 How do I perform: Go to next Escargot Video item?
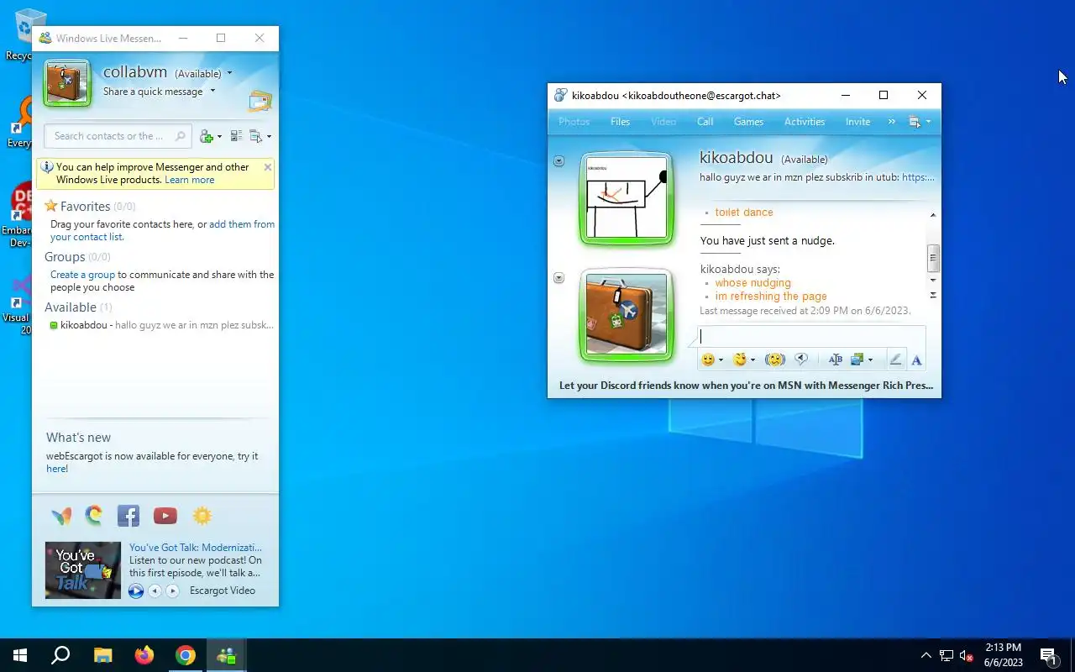[x=172, y=591]
